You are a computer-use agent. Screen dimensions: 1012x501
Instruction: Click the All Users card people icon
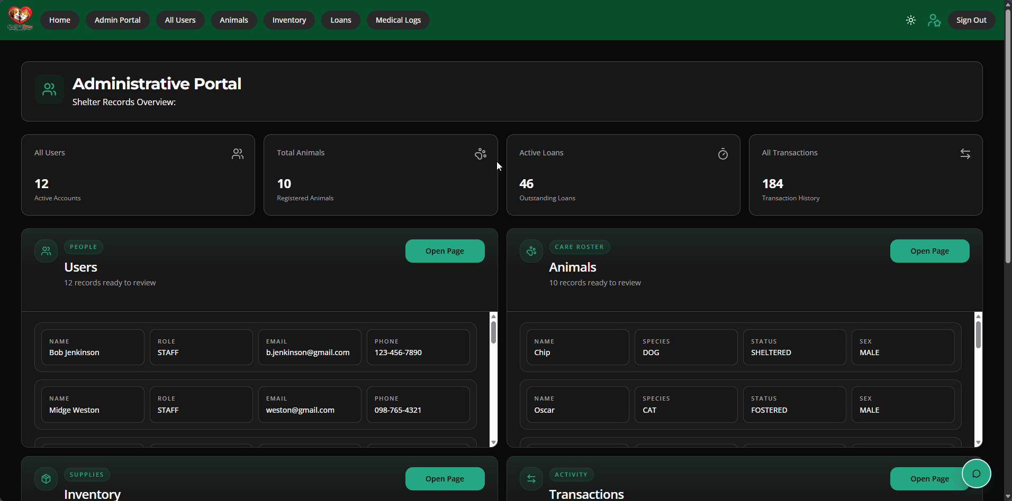[x=238, y=154]
